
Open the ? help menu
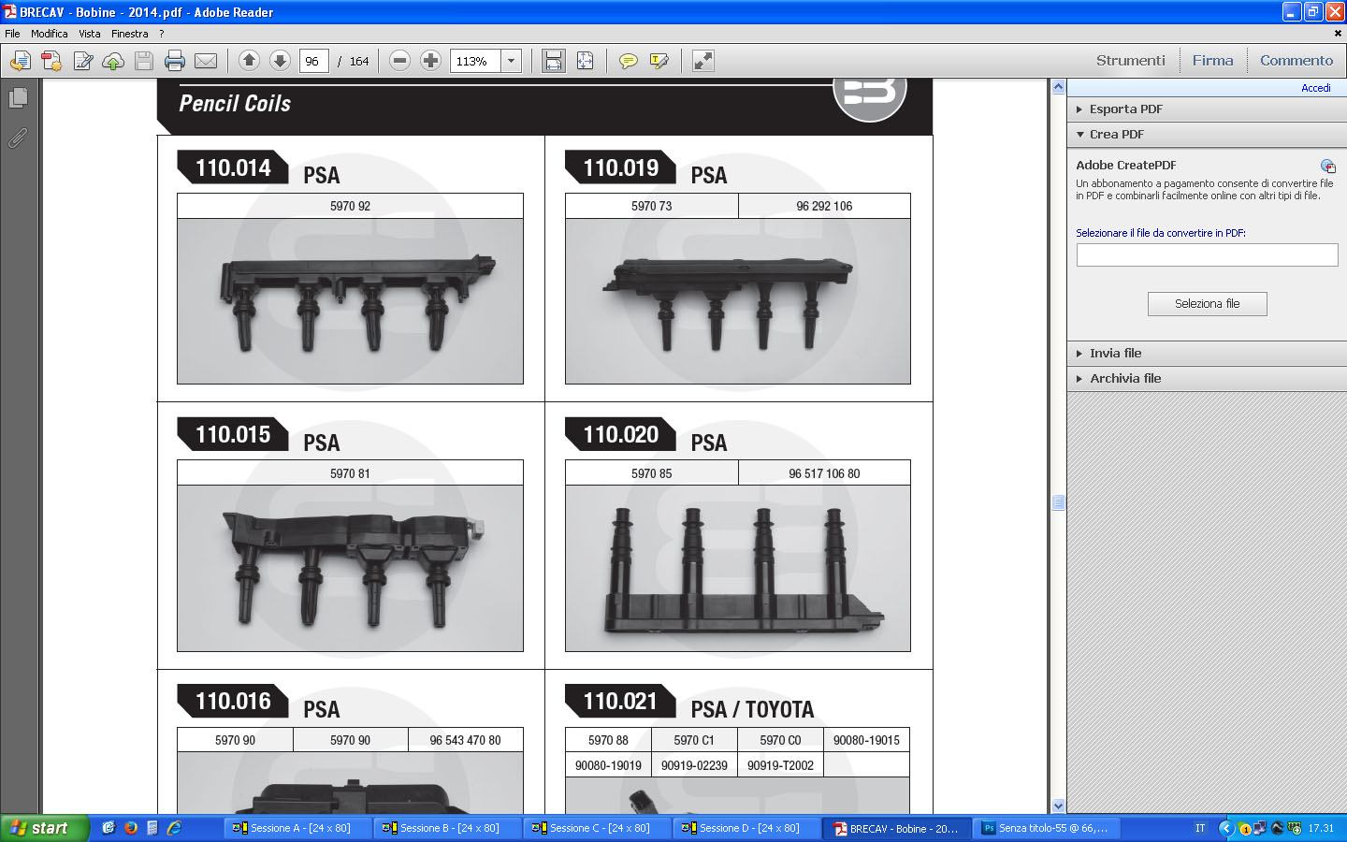pyautogui.click(x=161, y=34)
